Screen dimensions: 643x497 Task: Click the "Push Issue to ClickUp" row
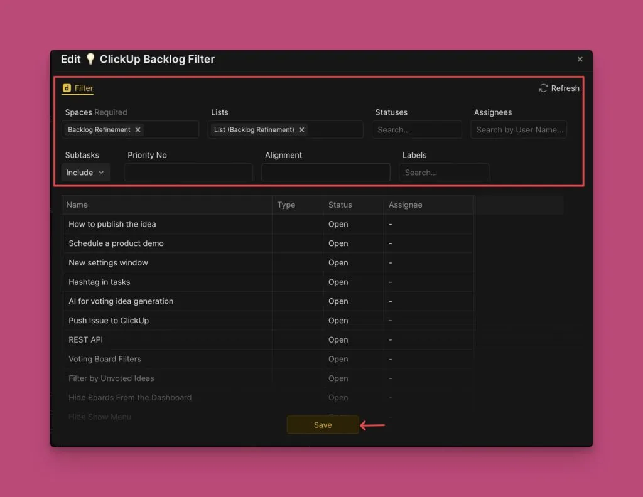tap(109, 321)
